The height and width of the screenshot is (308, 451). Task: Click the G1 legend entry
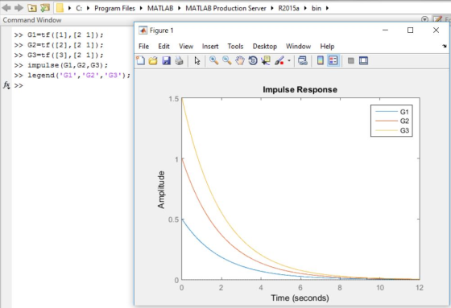click(391, 112)
